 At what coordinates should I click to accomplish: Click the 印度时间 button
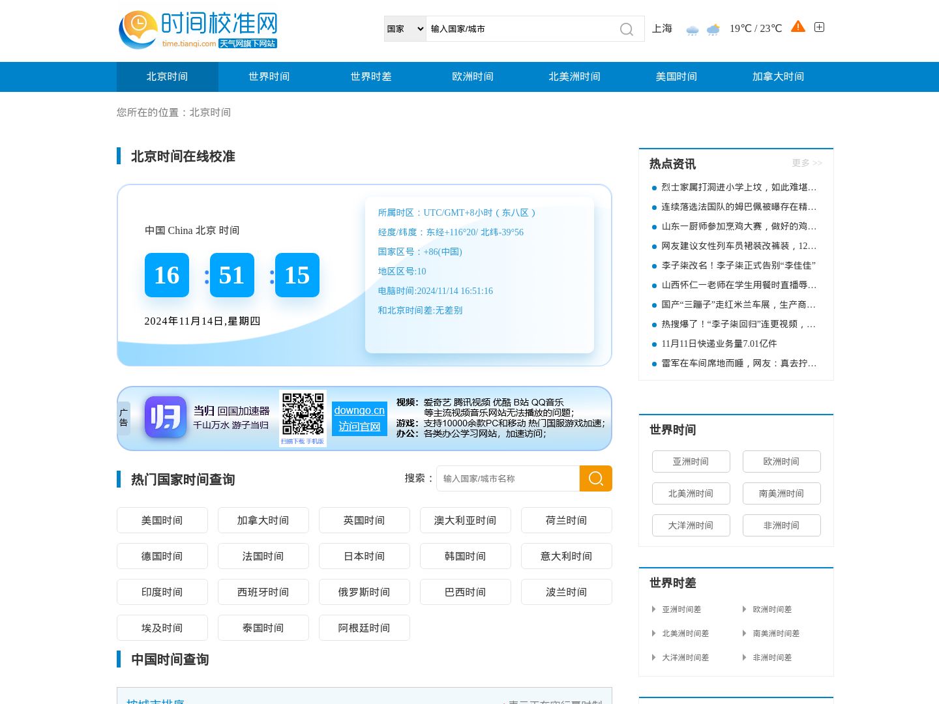pos(162,592)
